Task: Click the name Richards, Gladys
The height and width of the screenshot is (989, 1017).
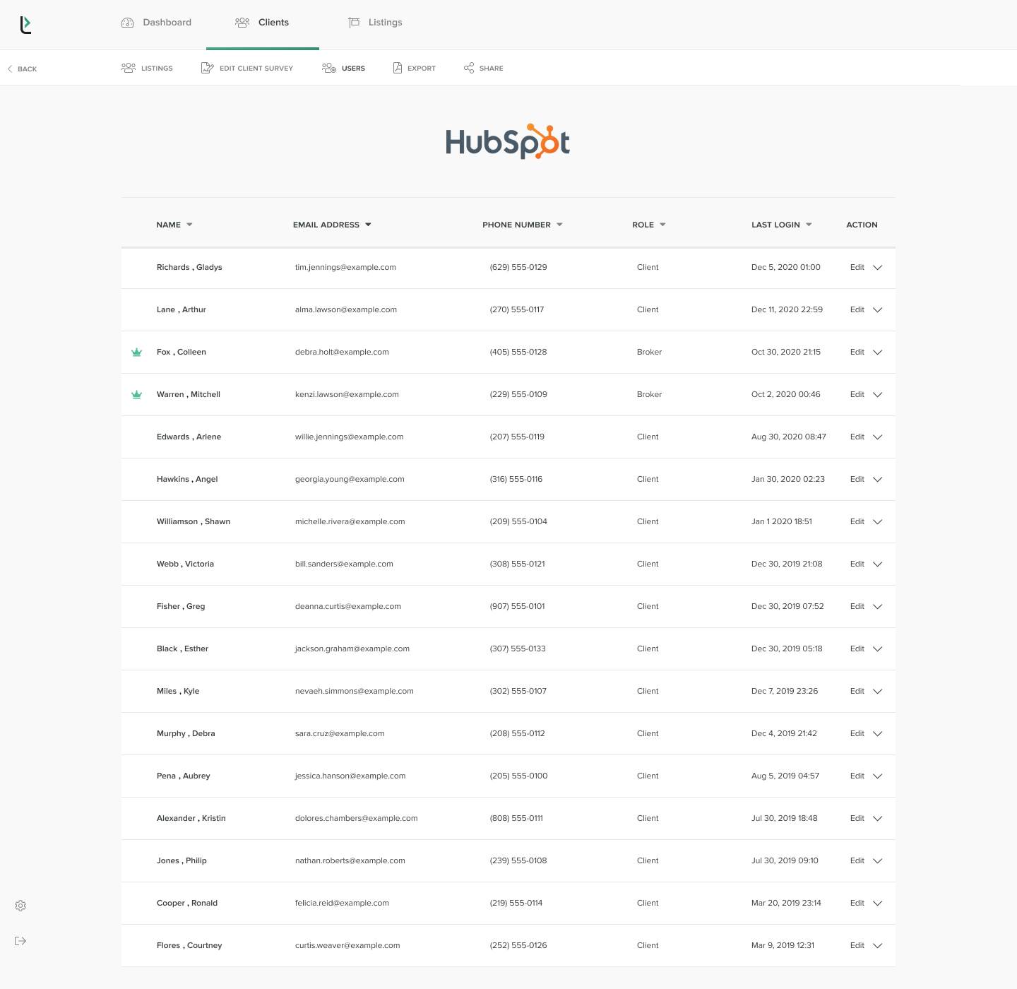Action: tap(189, 267)
